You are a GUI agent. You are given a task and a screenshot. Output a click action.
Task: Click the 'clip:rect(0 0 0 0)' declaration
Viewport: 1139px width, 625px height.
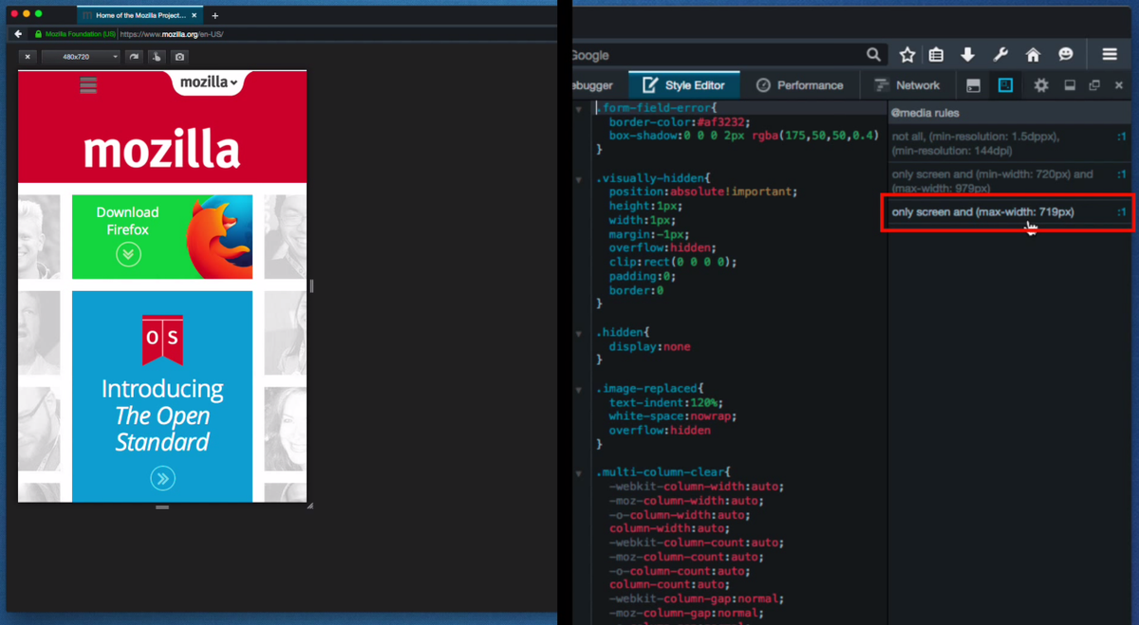[x=673, y=263]
